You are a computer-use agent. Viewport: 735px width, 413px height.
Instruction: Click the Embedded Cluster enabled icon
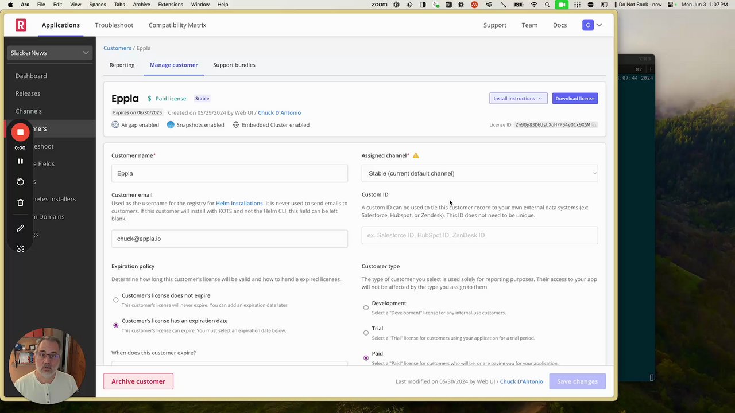pyautogui.click(x=236, y=124)
